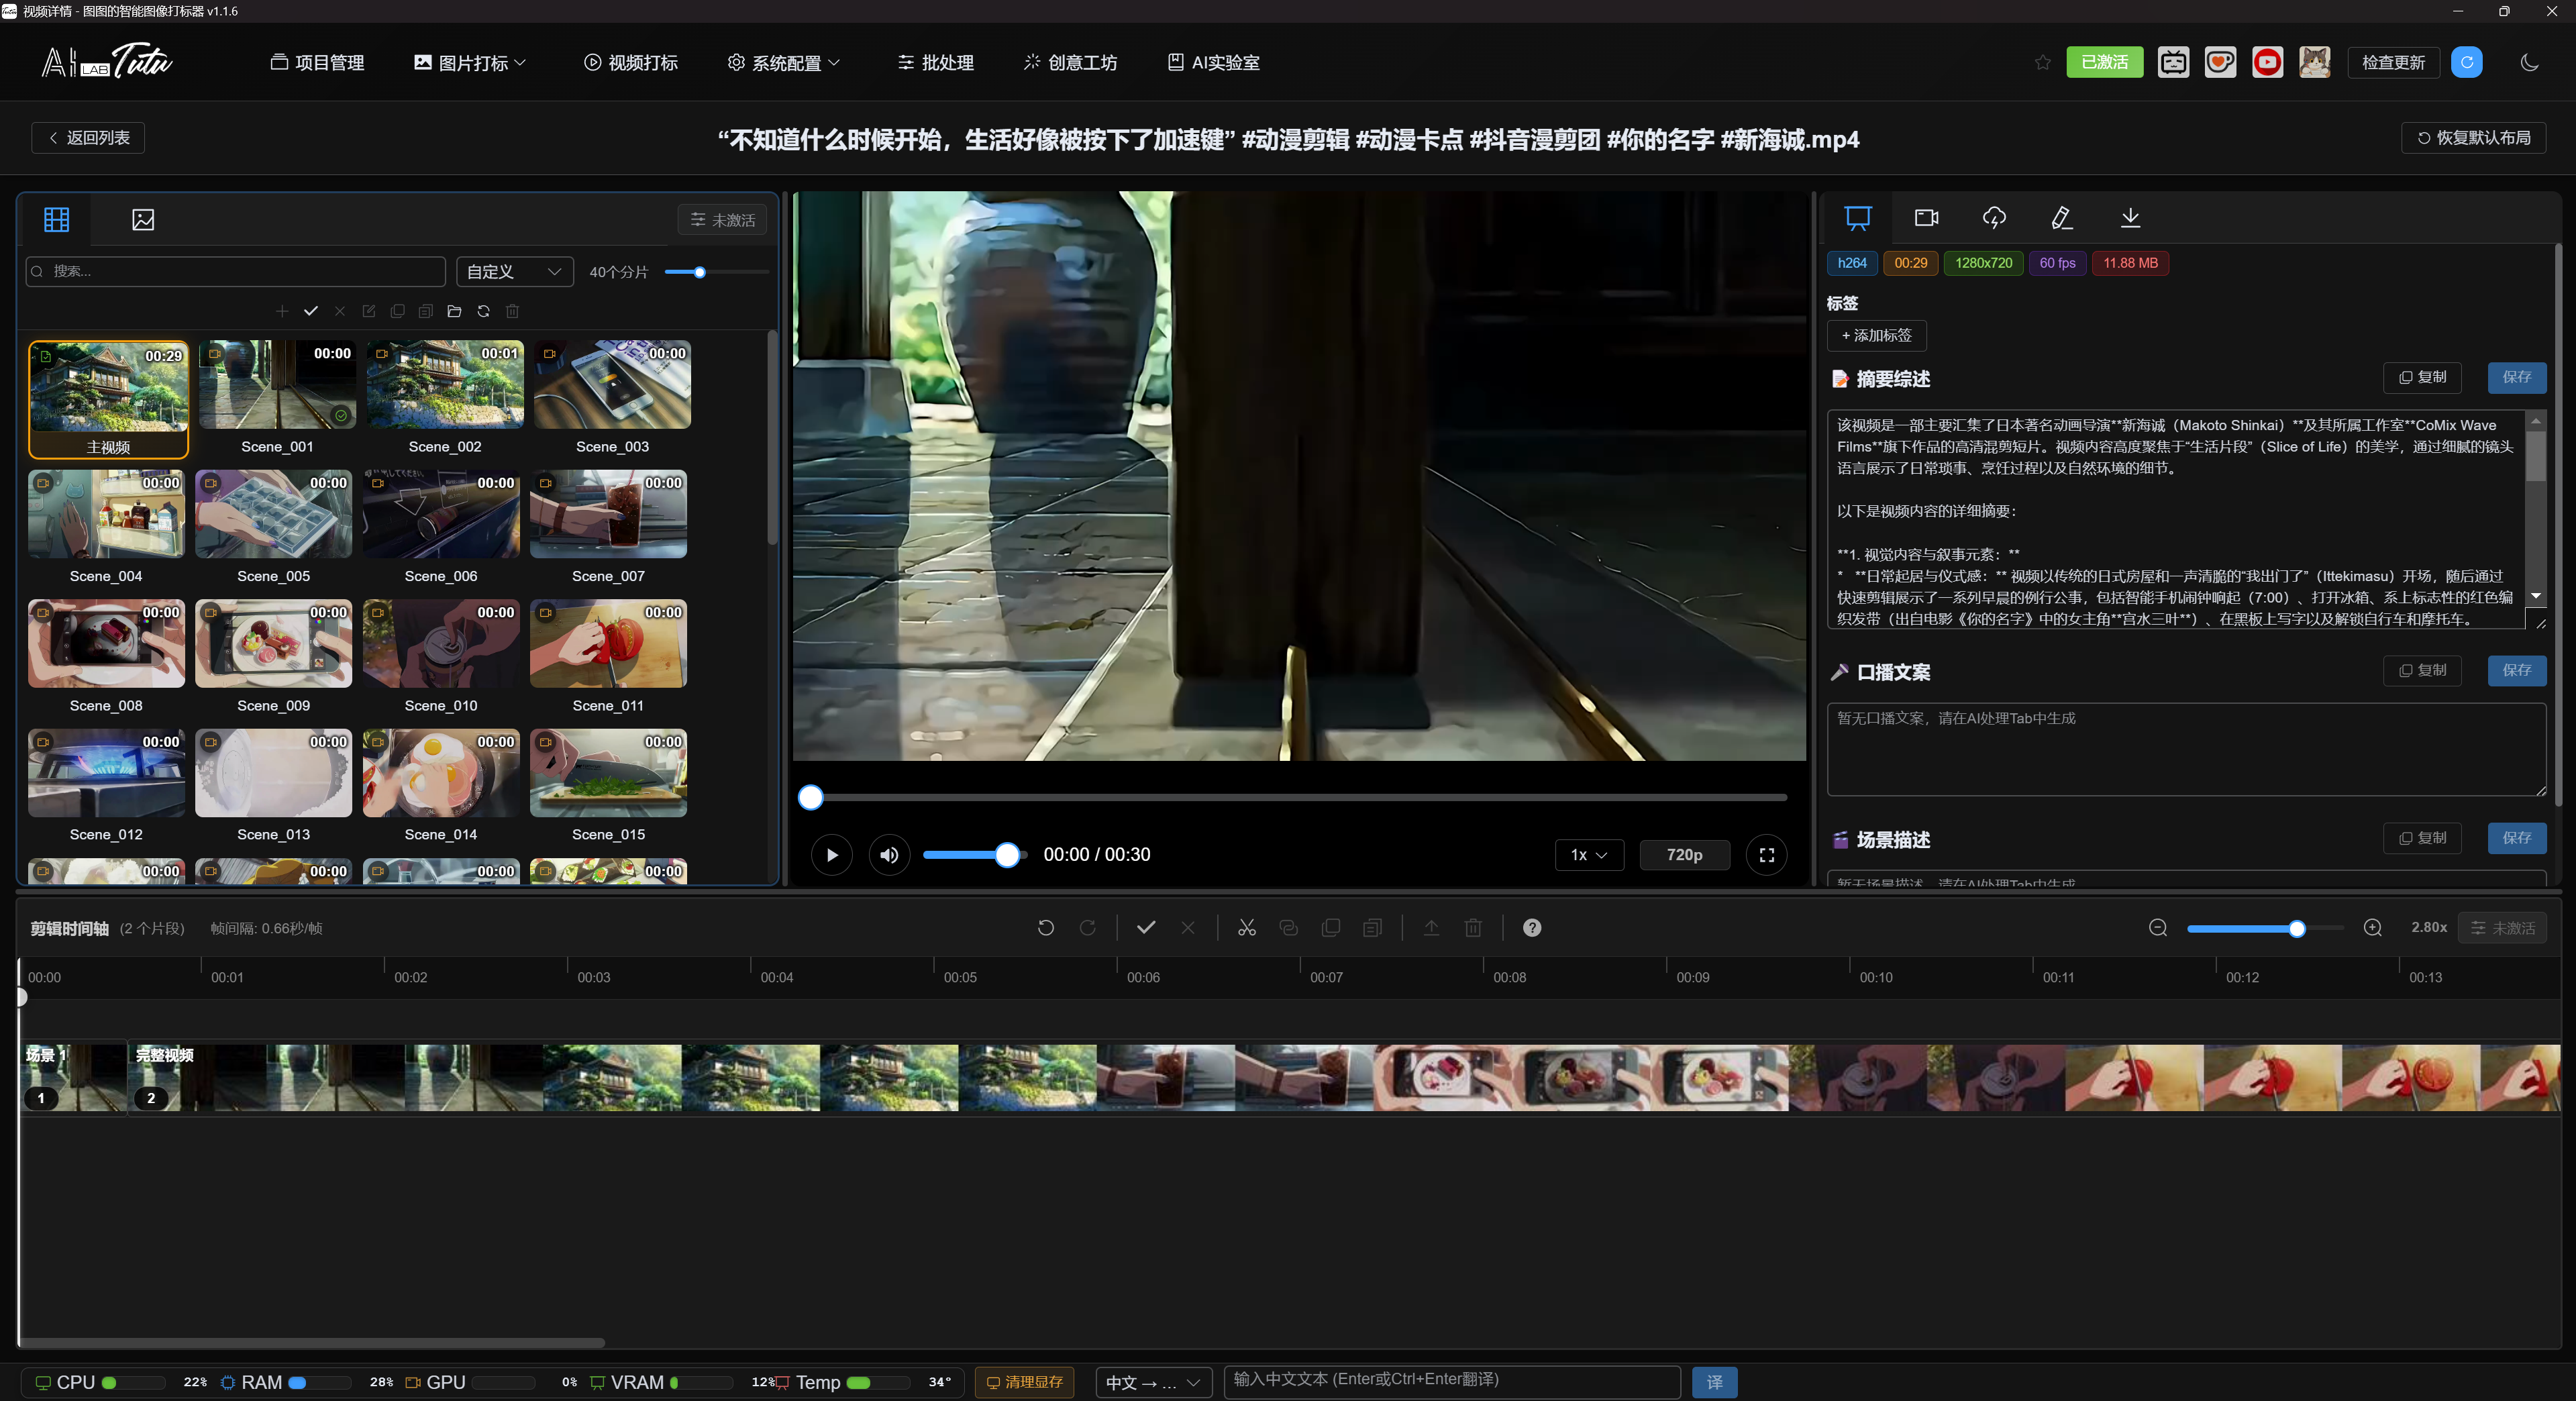
Task: Click the 返回列表 back button
Action: pos(88,138)
